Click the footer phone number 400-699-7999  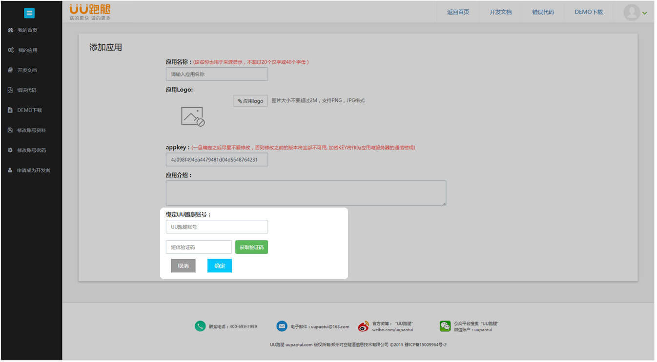pyautogui.click(x=243, y=326)
